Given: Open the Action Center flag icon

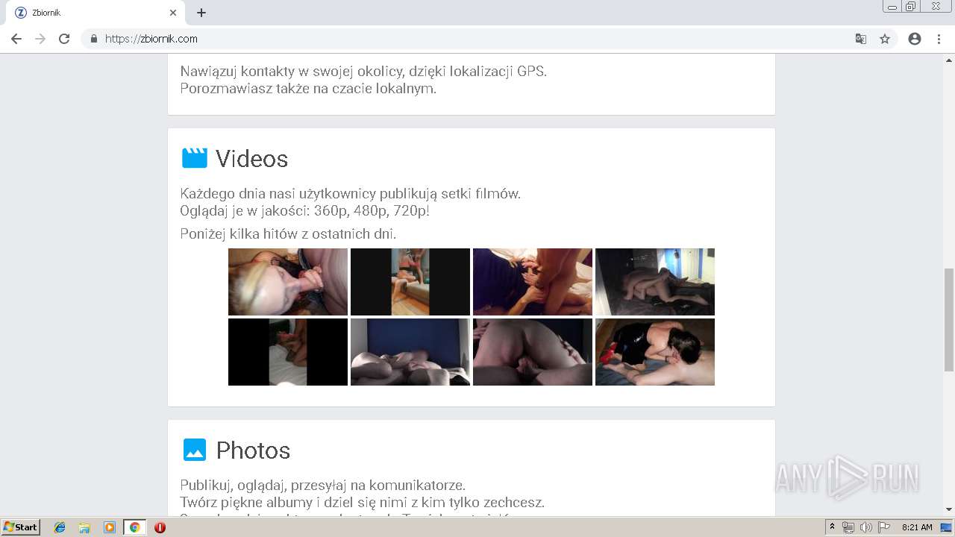Looking at the screenshot, I should point(884,527).
